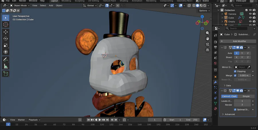Select the Rotate tool
The width and height of the screenshot is (258, 130).
pyautogui.click(x=6, y=38)
